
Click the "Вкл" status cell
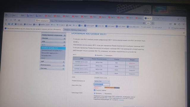[x=117, y=63]
